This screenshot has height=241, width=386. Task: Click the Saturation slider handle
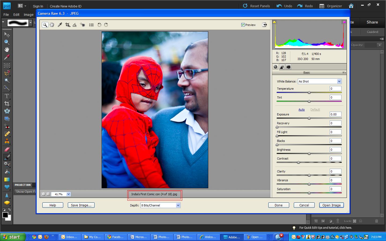[309, 193]
